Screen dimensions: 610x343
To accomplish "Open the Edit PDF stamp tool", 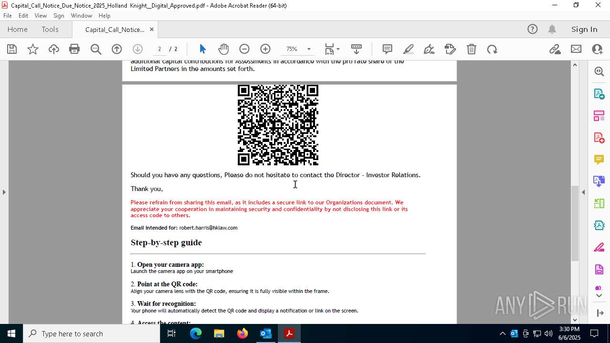I will click(x=450, y=49).
